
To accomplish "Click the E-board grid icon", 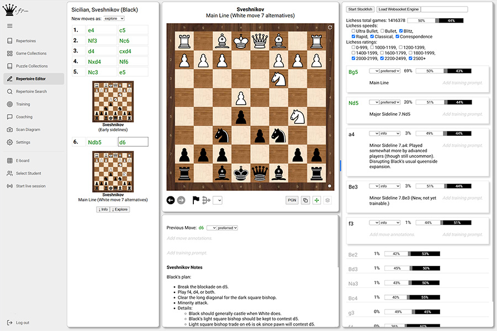I will 10,161.
